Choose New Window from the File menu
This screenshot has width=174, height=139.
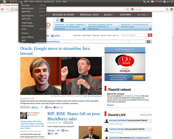(x=32, y=8)
